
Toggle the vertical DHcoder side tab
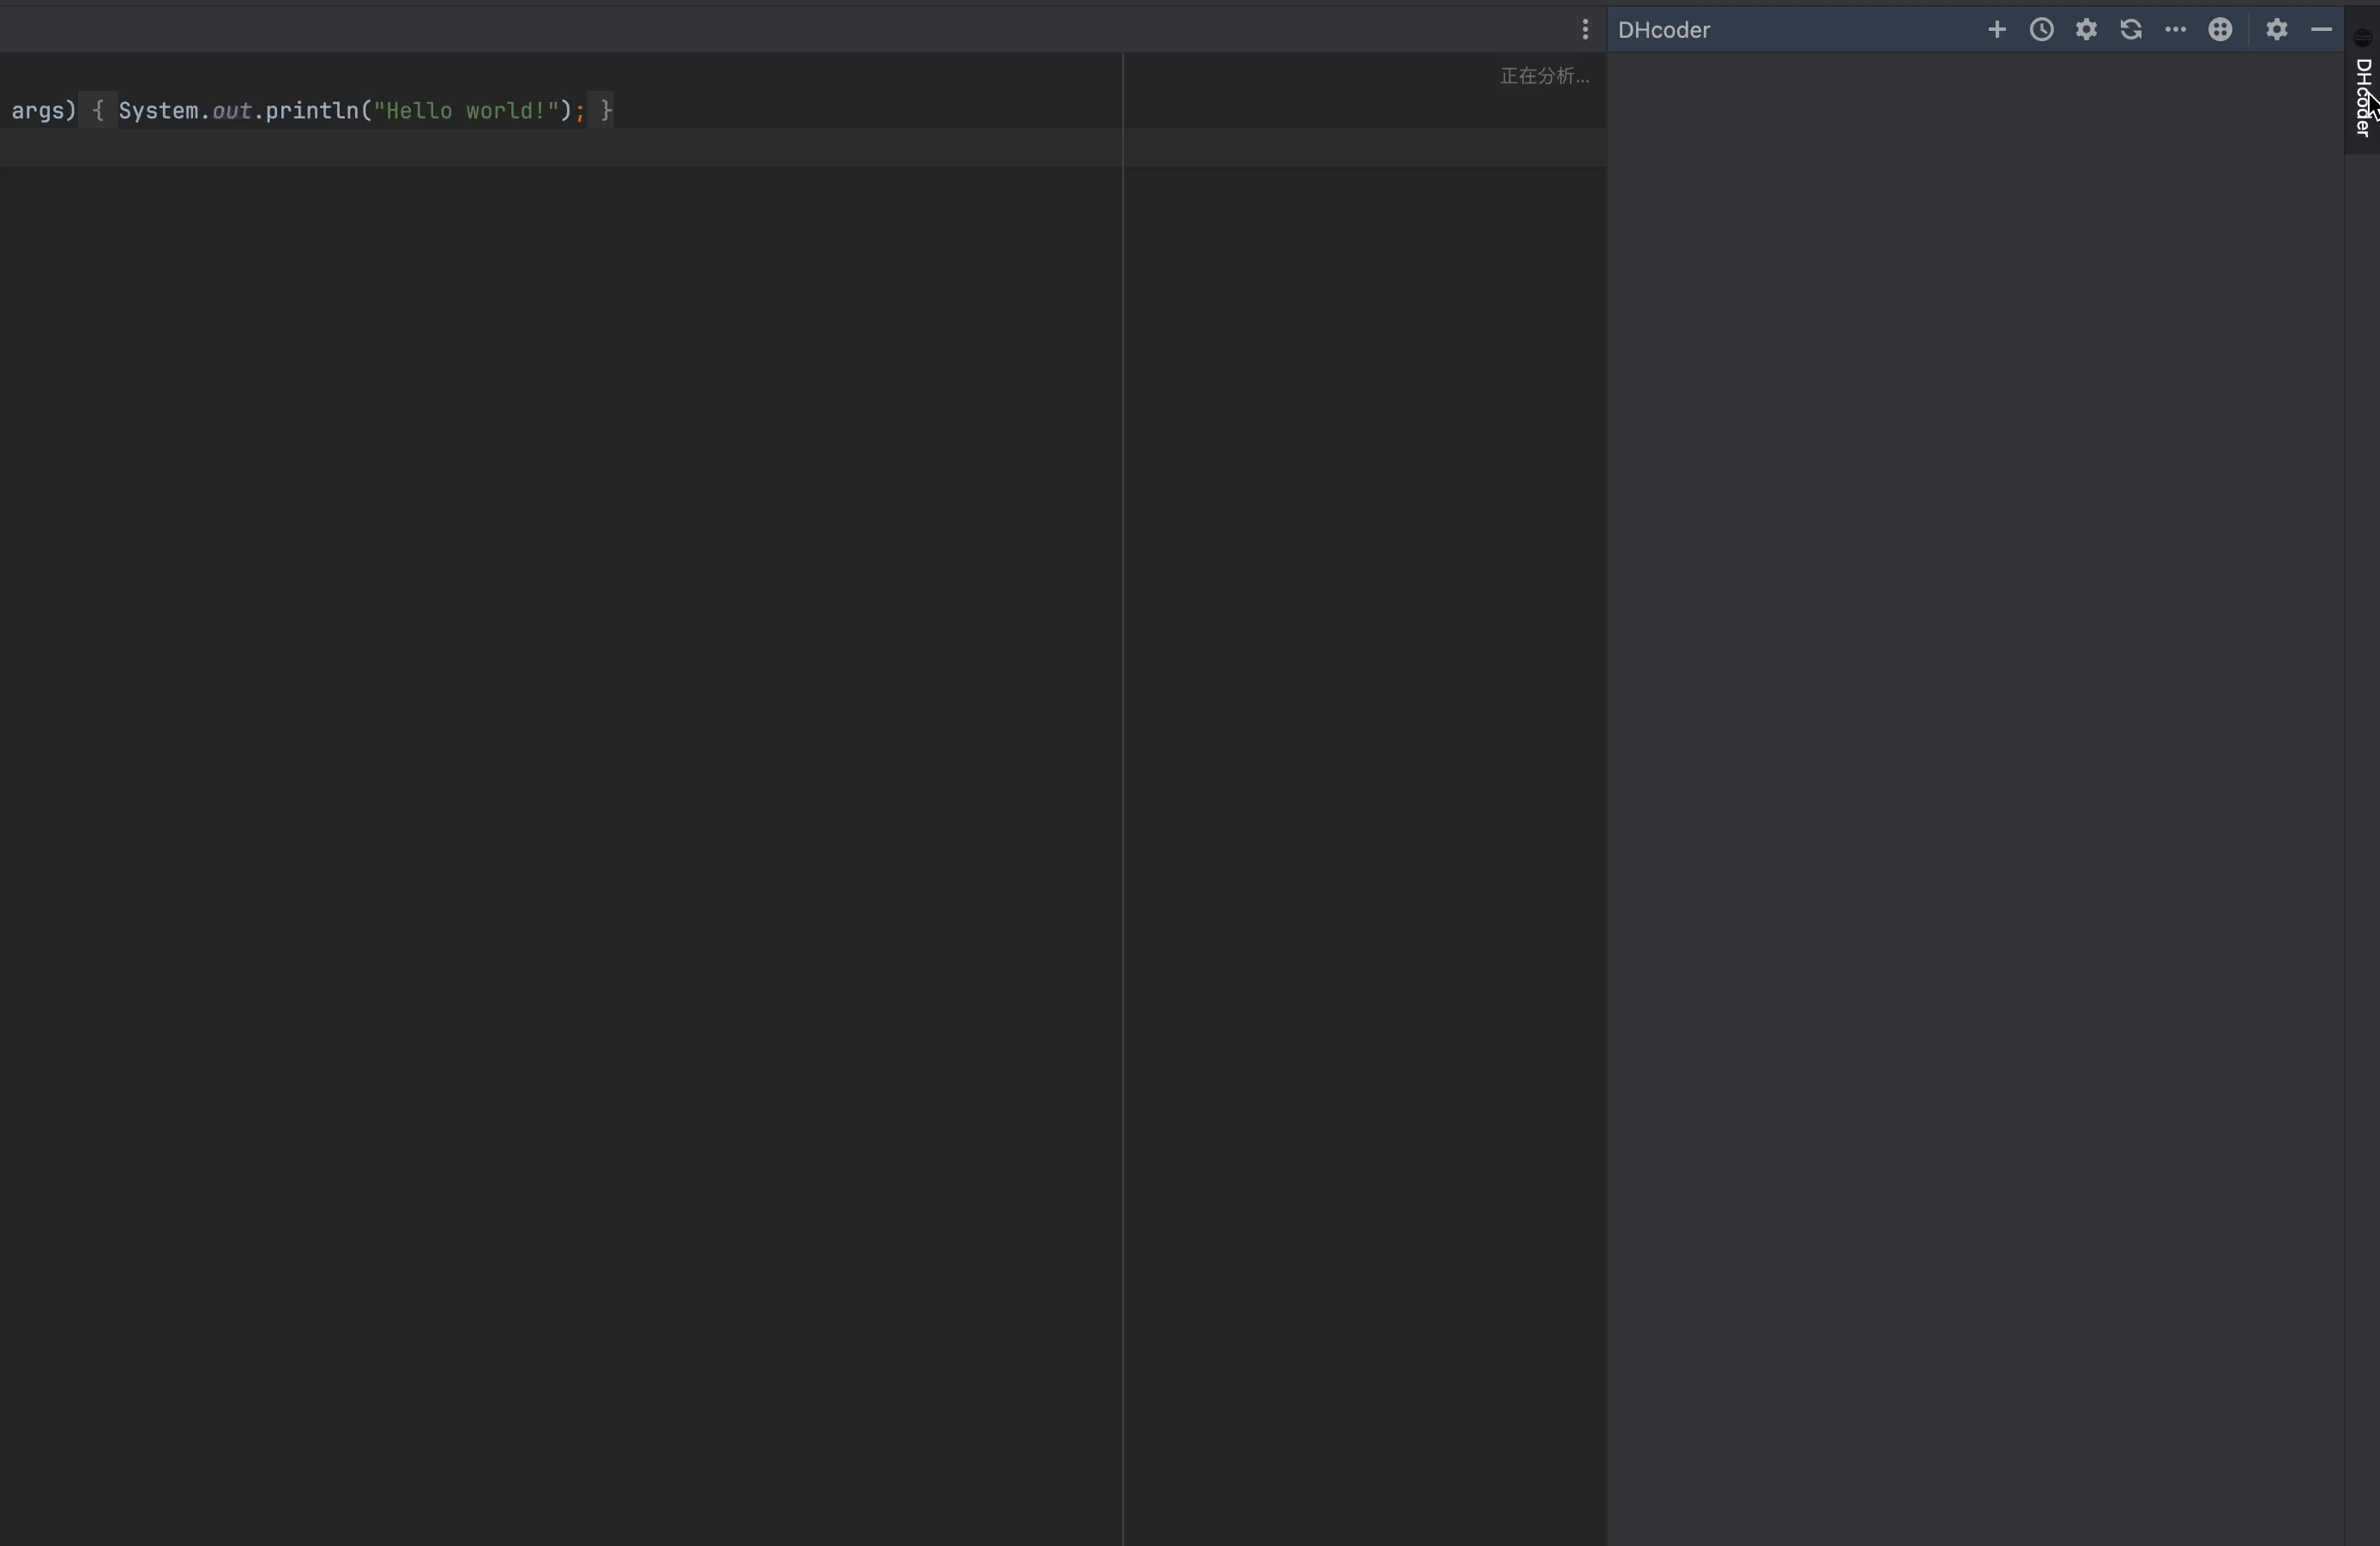tap(2362, 96)
